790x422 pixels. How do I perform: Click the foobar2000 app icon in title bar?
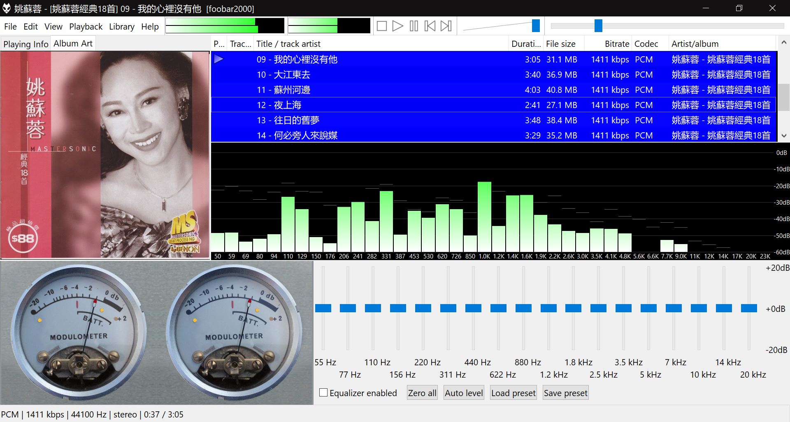click(x=7, y=8)
